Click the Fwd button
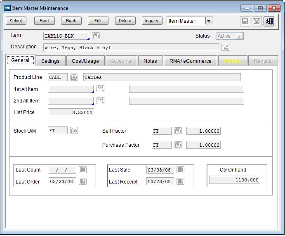Viewport: 285px width, 236px height. click(45, 21)
